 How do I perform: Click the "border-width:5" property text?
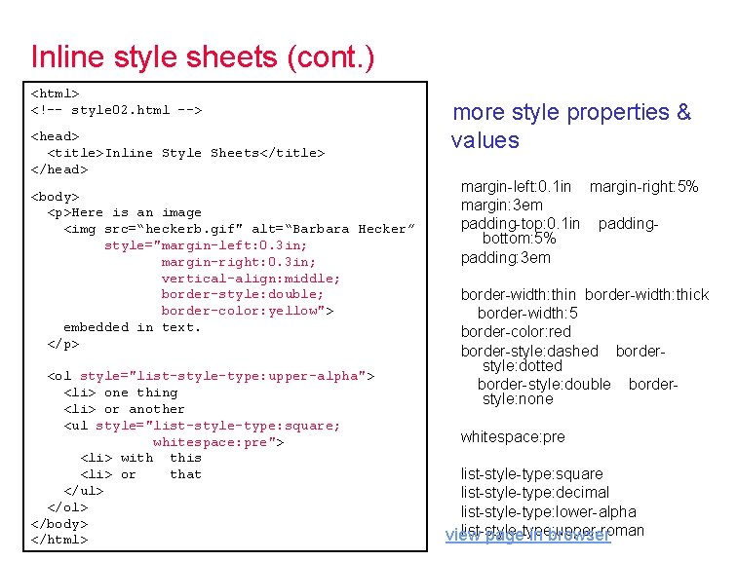[527, 313]
